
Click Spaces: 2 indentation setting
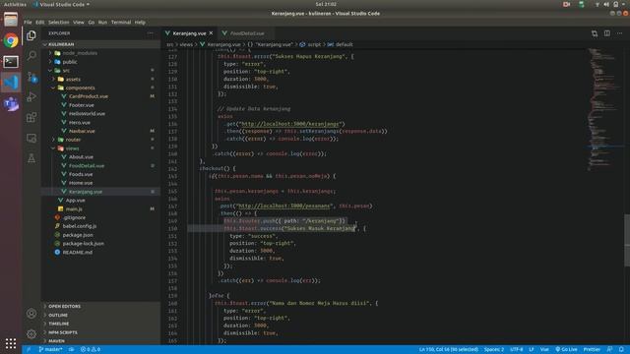tap(494, 350)
